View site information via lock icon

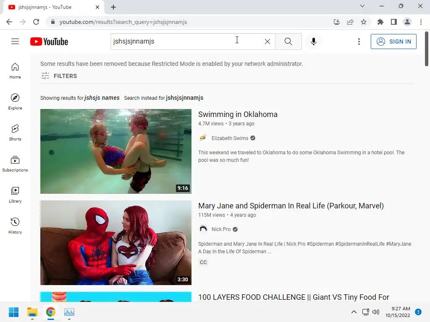[53, 22]
